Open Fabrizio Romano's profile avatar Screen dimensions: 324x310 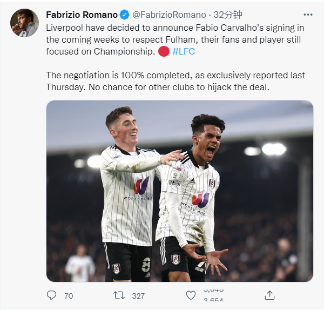tap(24, 23)
